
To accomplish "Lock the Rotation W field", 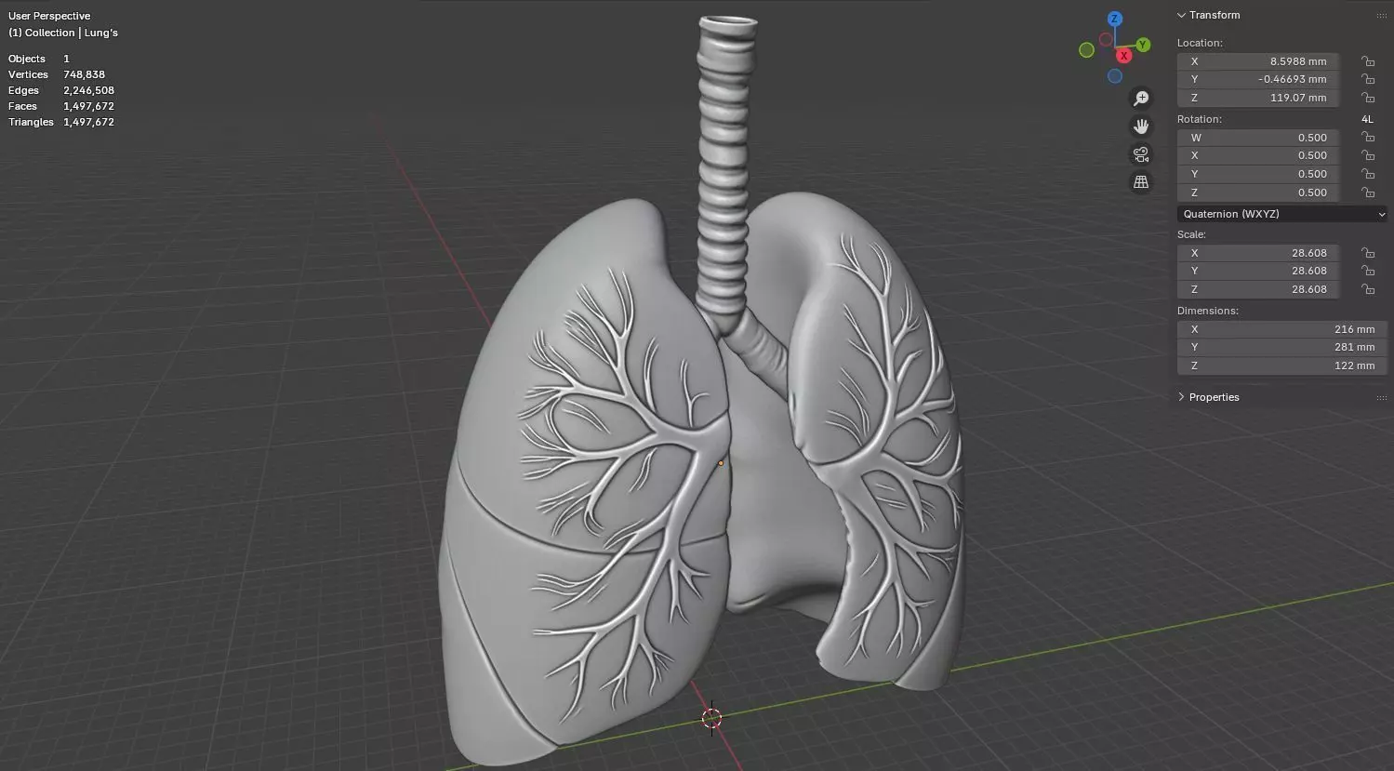I will tap(1368, 138).
